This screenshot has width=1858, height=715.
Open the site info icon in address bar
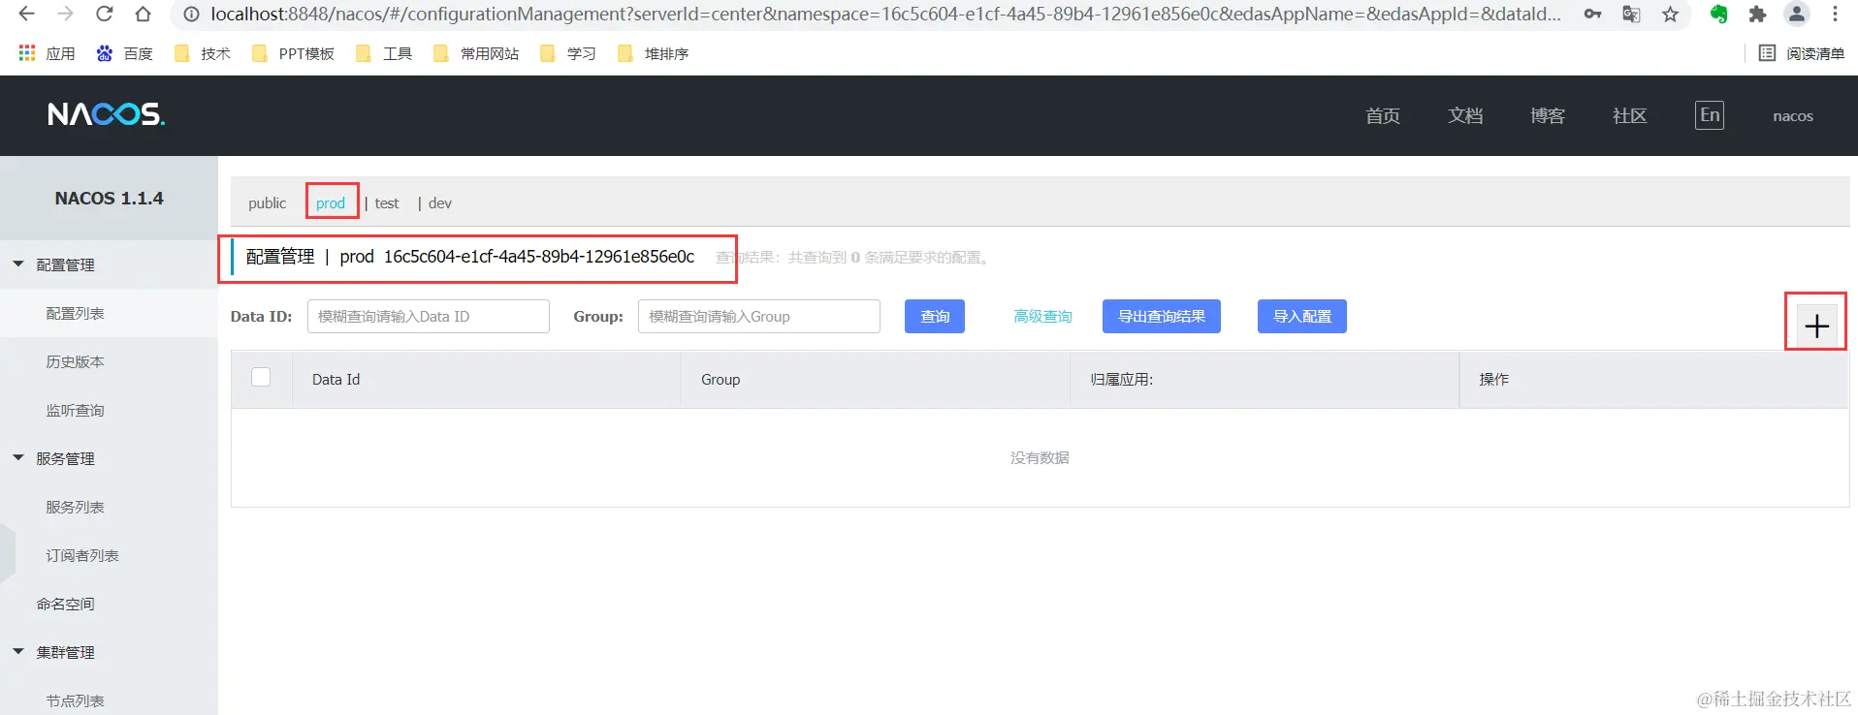pyautogui.click(x=192, y=14)
